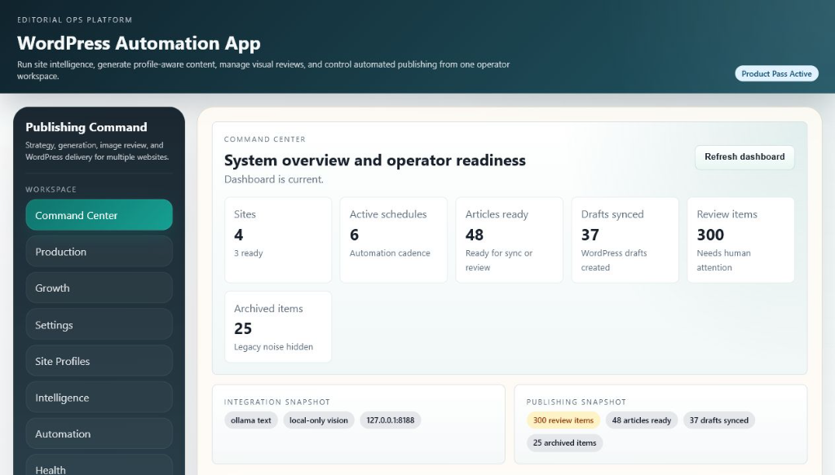Open the Automation sidebar item
835x475 pixels.
99,433
